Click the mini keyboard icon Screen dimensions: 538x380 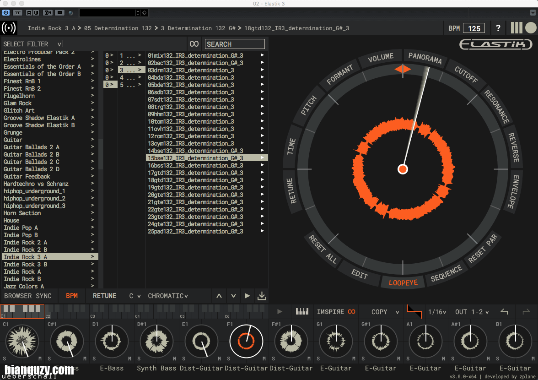pos(302,312)
